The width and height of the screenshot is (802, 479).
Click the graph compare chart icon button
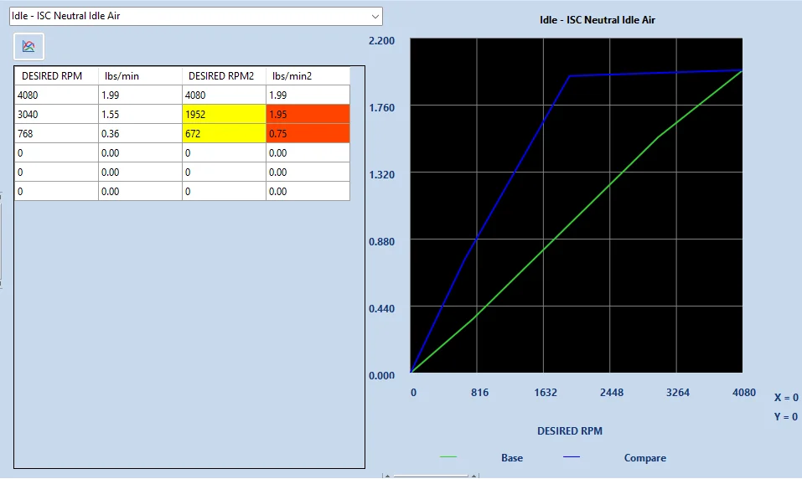(x=28, y=47)
